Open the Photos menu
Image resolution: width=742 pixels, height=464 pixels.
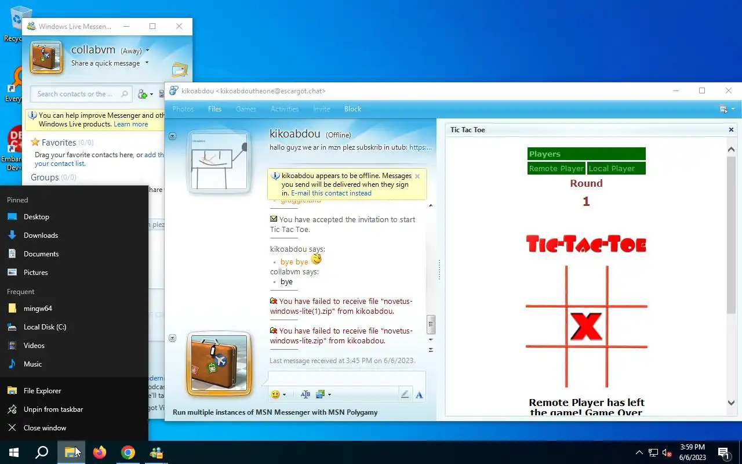click(183, 109)
